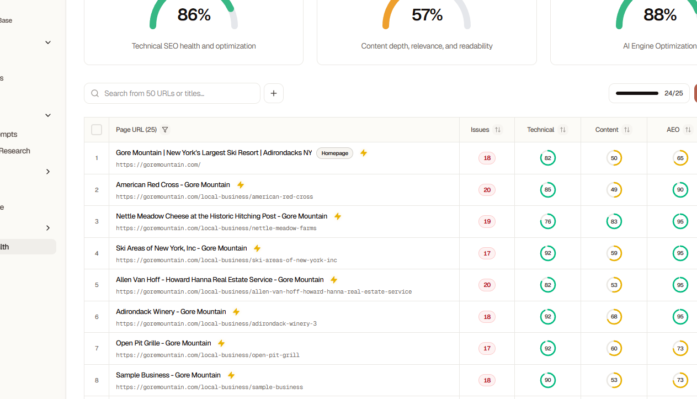Sort the table by the Technical column
The width and height of the screenshot is (697, 399).
(563, 130)
